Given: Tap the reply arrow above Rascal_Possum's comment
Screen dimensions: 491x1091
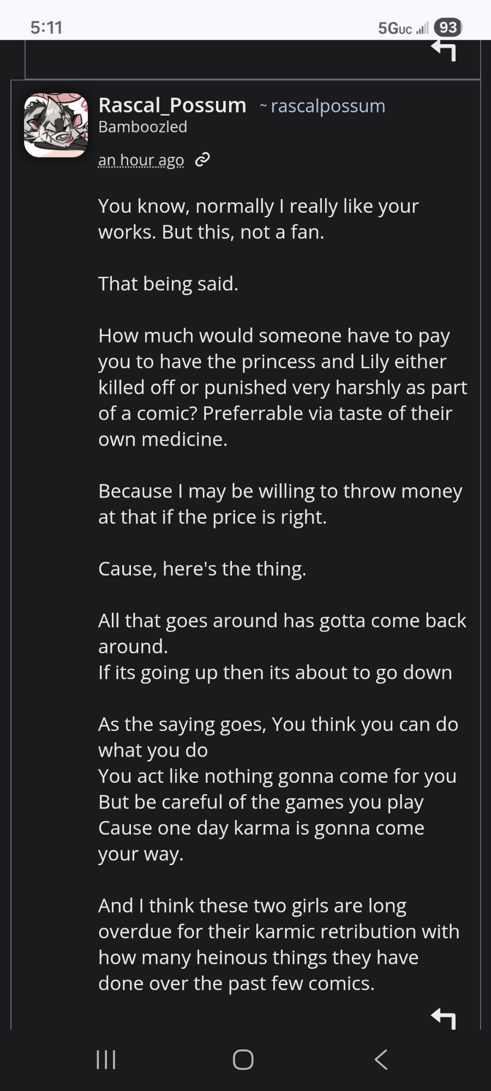Looking at the screenshot, I should click(443, 50).
